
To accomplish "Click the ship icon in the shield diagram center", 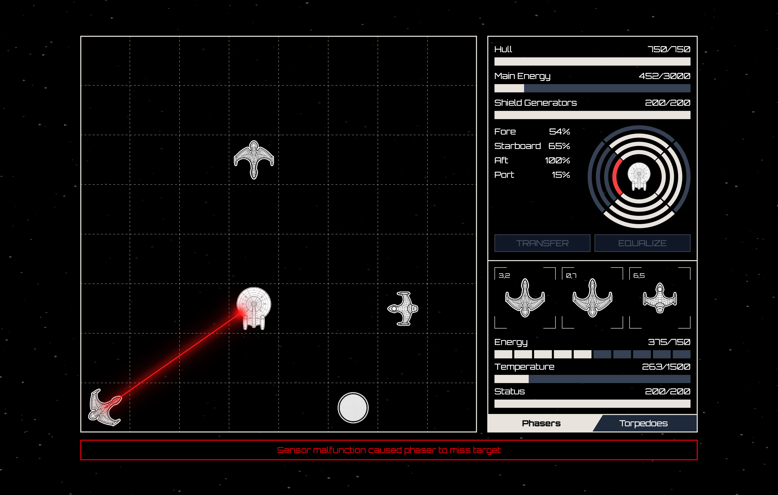I will (639, 177).
